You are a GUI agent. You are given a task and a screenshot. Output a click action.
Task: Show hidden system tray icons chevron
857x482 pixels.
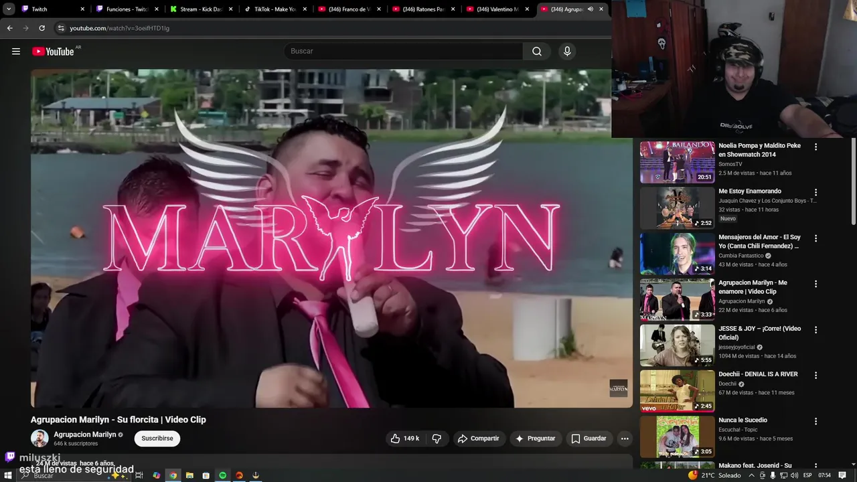click(x=751, y=475)
